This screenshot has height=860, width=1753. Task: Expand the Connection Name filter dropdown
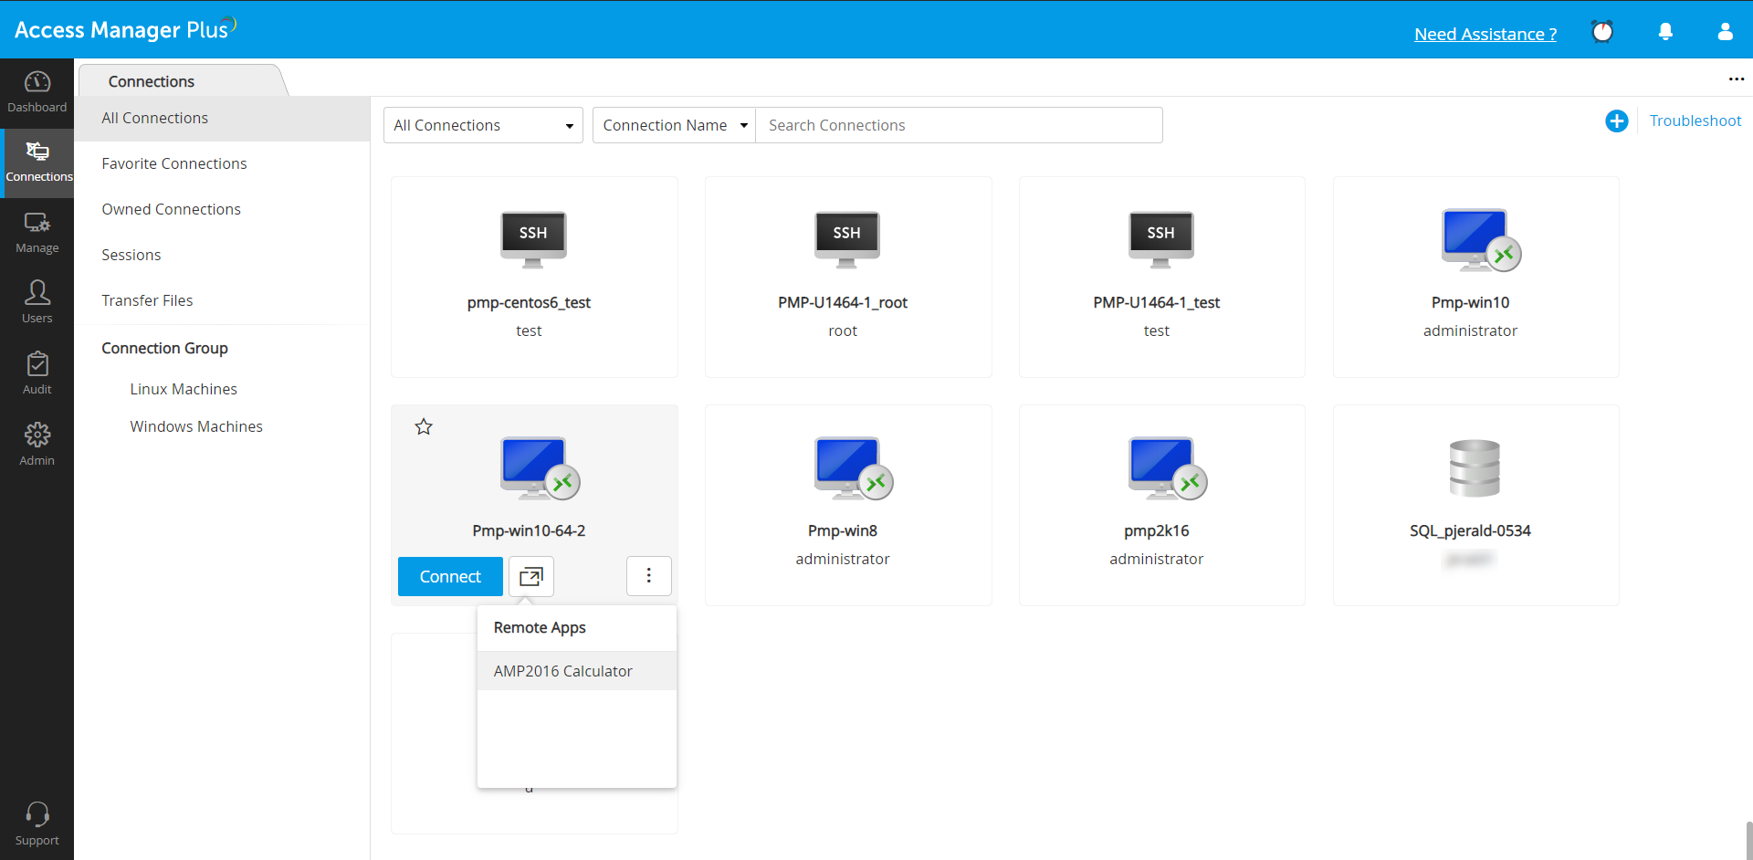point(673,125)
